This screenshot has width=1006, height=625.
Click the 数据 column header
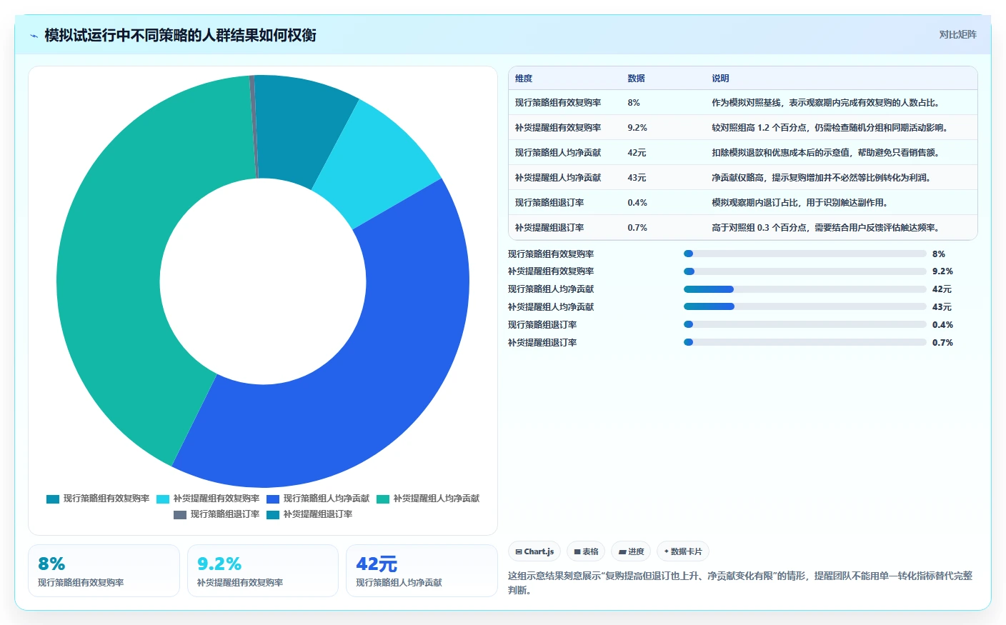coord(636,79)
